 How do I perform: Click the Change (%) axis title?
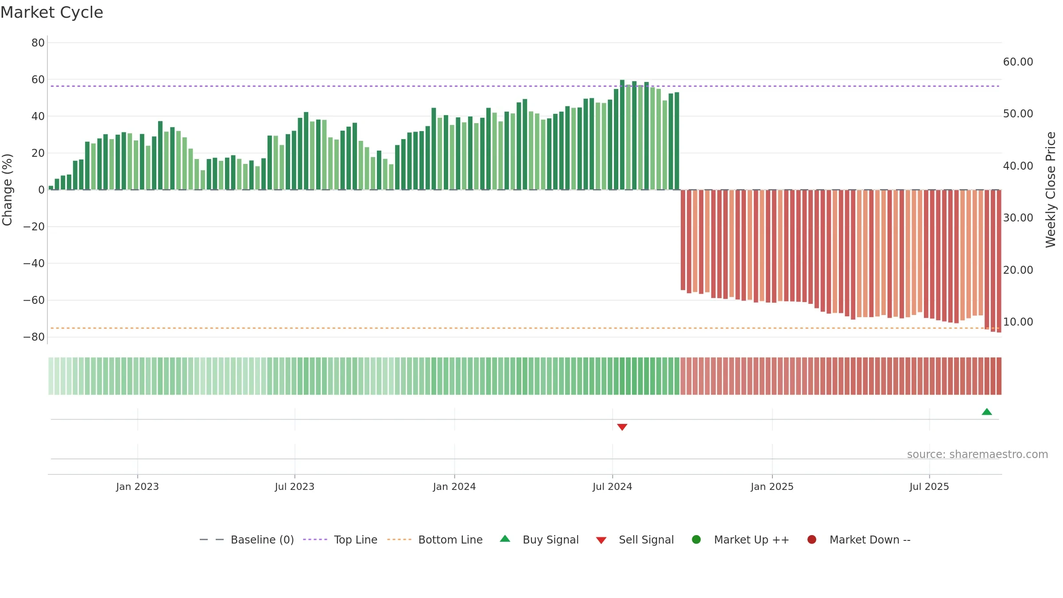(7, 190)
